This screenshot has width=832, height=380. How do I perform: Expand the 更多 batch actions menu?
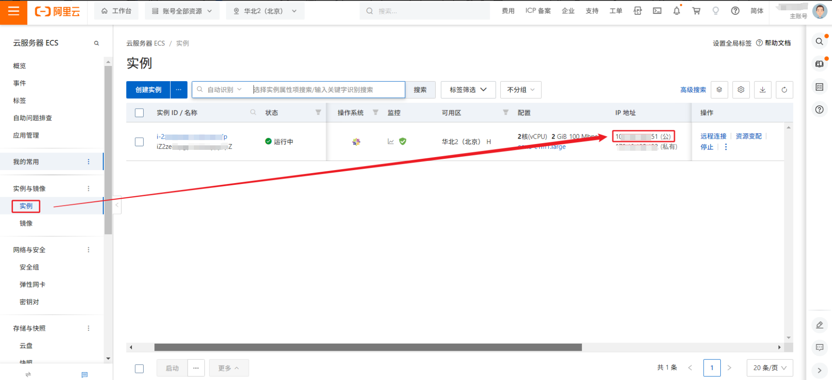click(229, 368)
